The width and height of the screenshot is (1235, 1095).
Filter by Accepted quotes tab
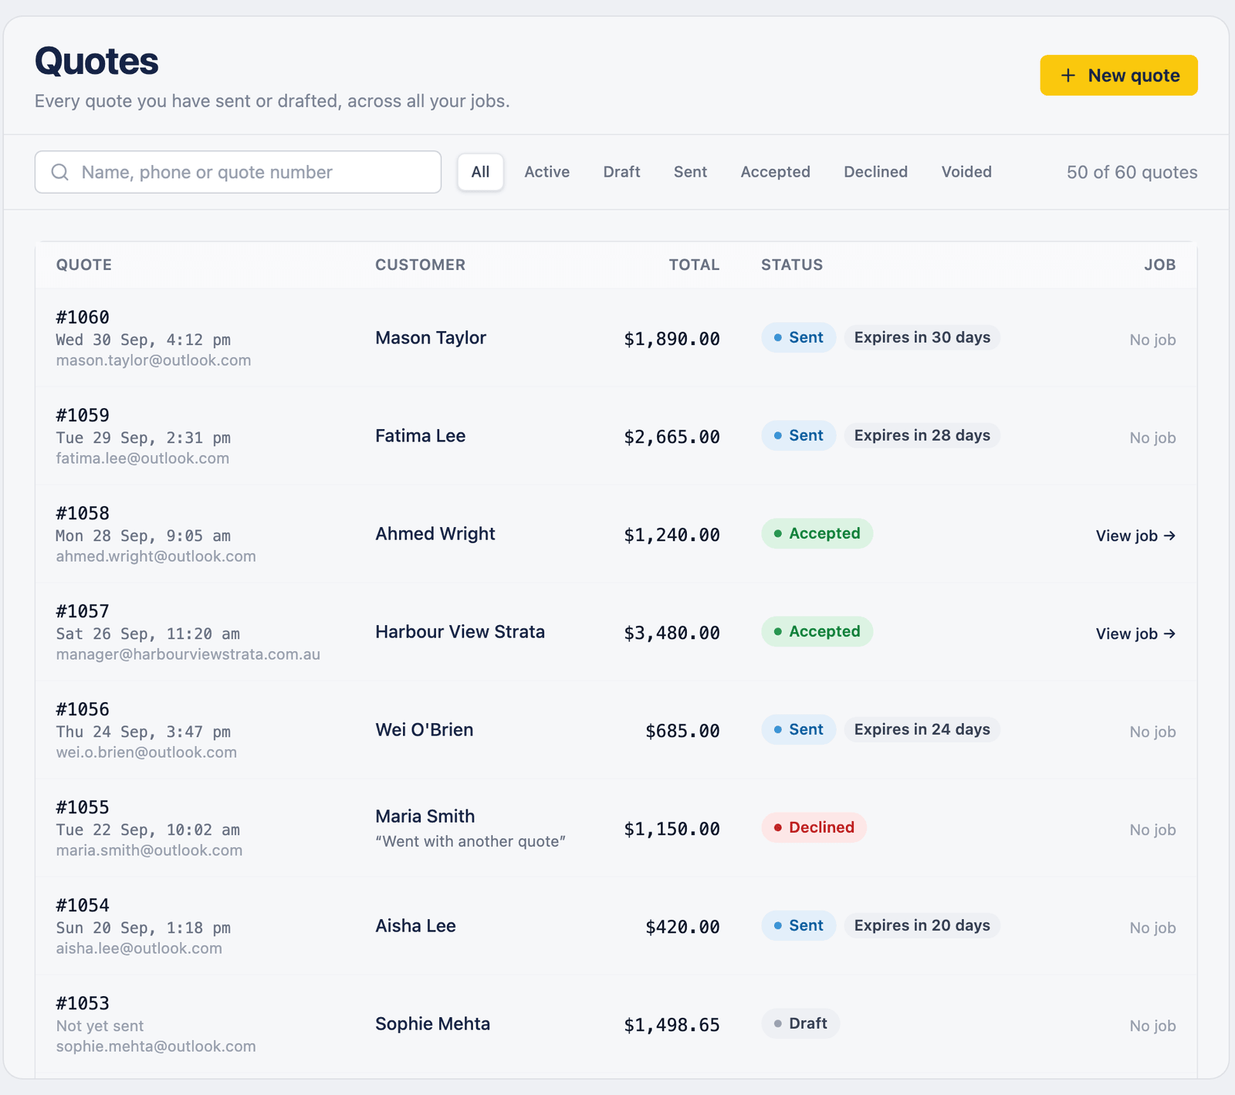click(775, 172)
